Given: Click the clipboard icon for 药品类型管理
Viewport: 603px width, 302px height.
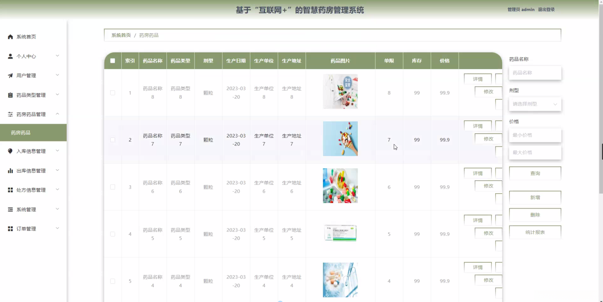Looking at the screenshot, I should point(10,95).
